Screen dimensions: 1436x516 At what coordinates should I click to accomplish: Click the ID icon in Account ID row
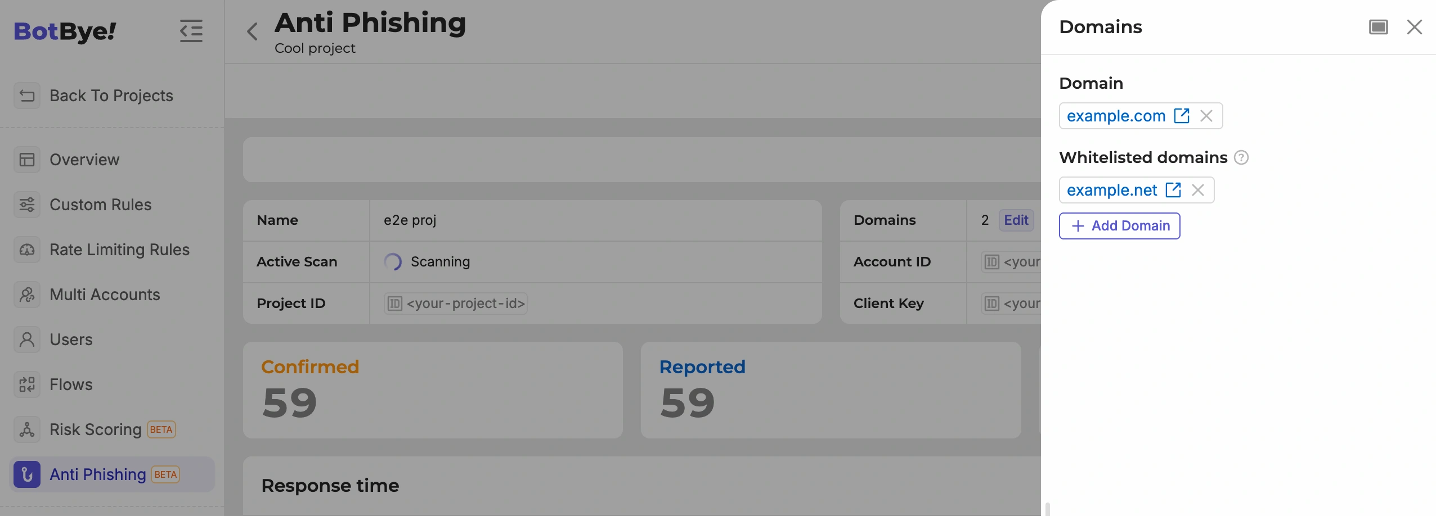[991, 262]
